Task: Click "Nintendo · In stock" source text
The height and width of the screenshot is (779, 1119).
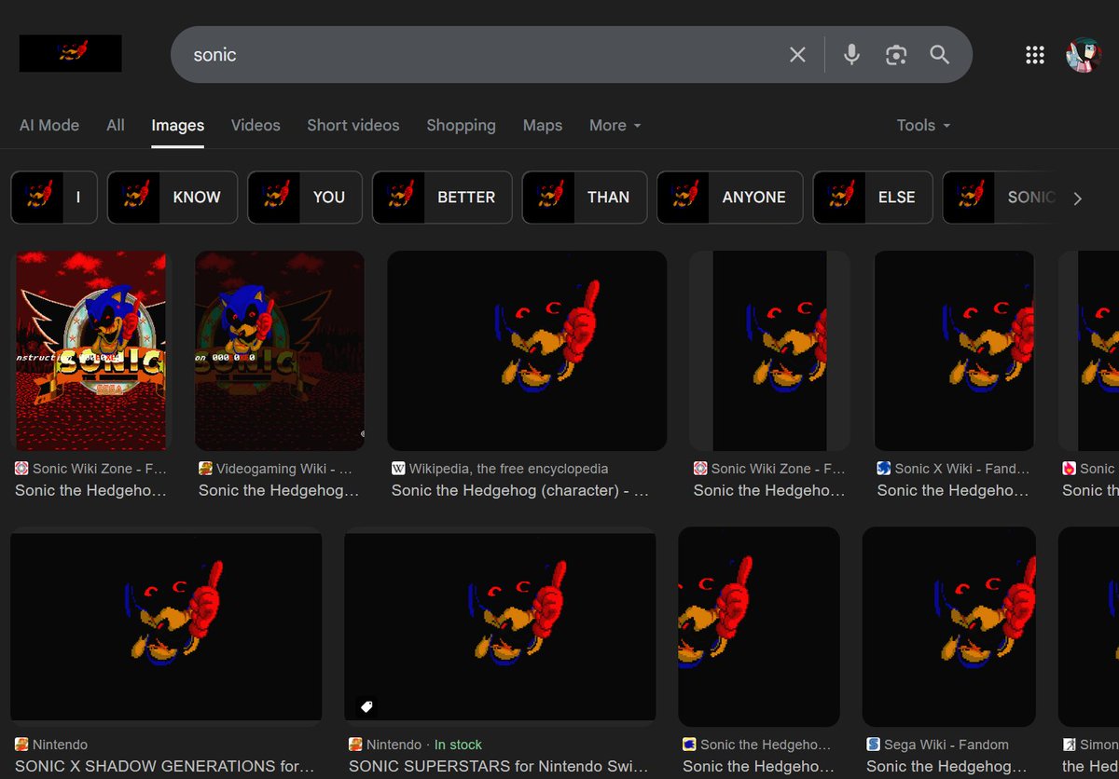Action: coord(424,745)
